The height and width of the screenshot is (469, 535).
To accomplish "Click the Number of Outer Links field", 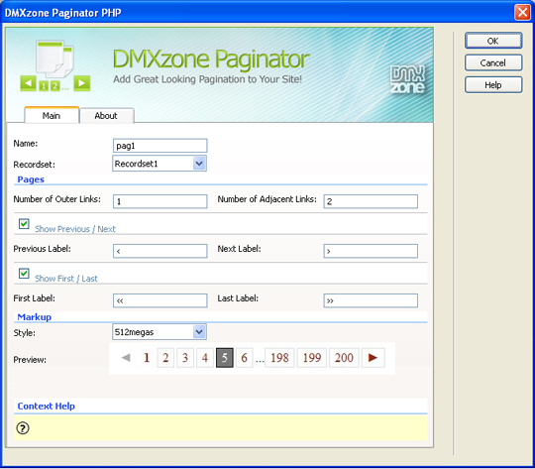I will pyautogui.click(x=160, y=201).
